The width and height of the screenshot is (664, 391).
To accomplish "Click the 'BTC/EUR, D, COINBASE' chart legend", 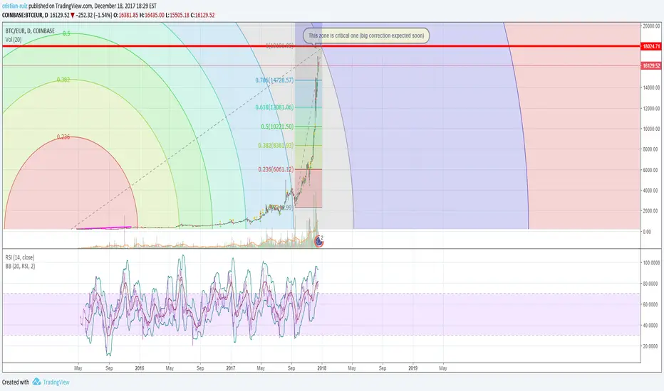I will click(30, 31).
